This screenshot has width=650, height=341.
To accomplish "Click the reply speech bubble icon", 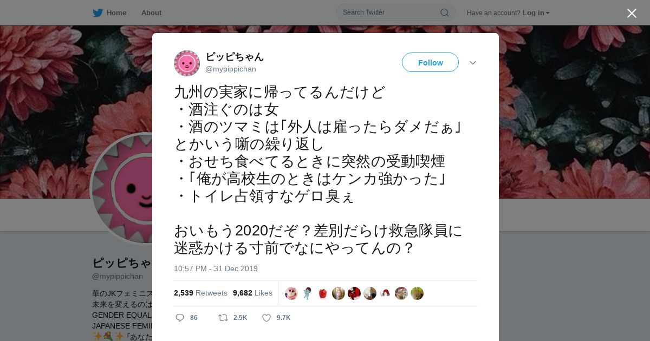I will (x=180, y=318).
